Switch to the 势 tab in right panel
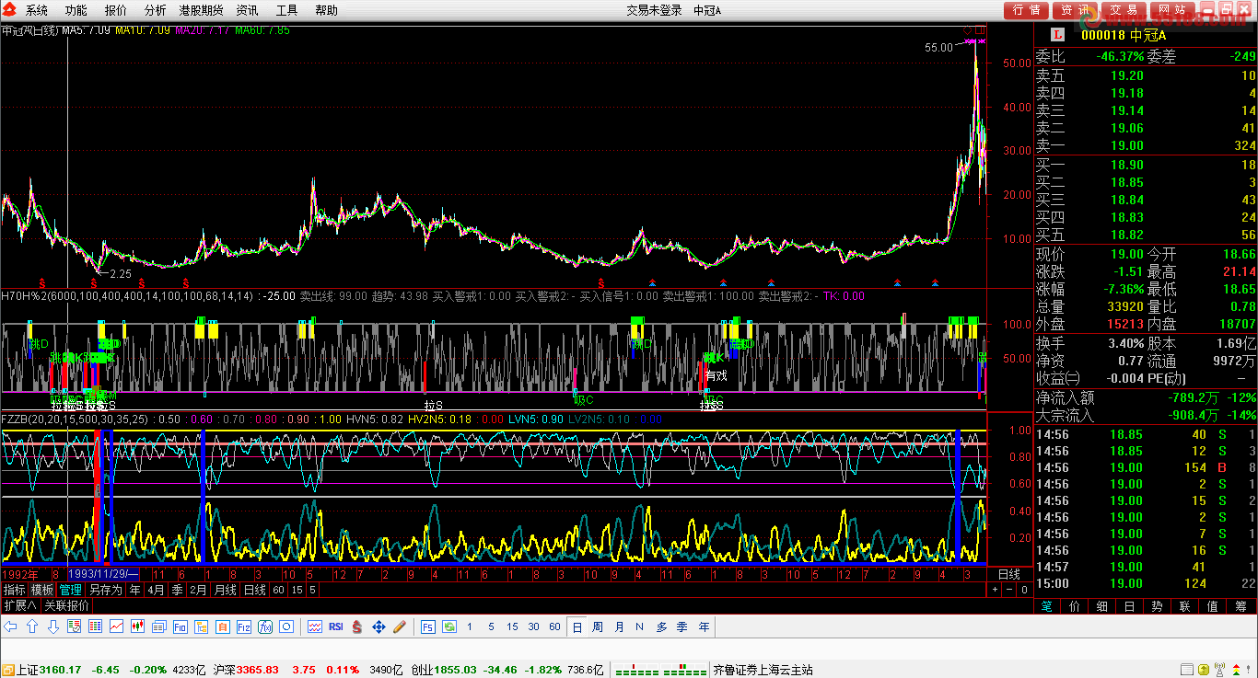 pos(1158,606)
